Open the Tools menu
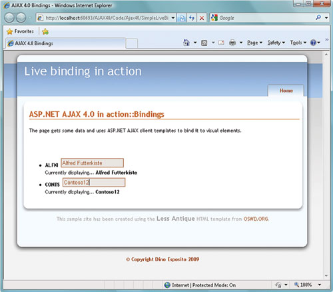The image size is (333, 292). click(x=298, y=43)
